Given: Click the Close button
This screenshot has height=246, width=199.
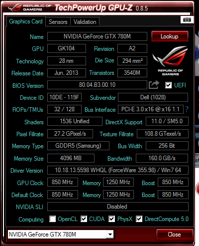Looking at the screenshot, I should (175, 235).
